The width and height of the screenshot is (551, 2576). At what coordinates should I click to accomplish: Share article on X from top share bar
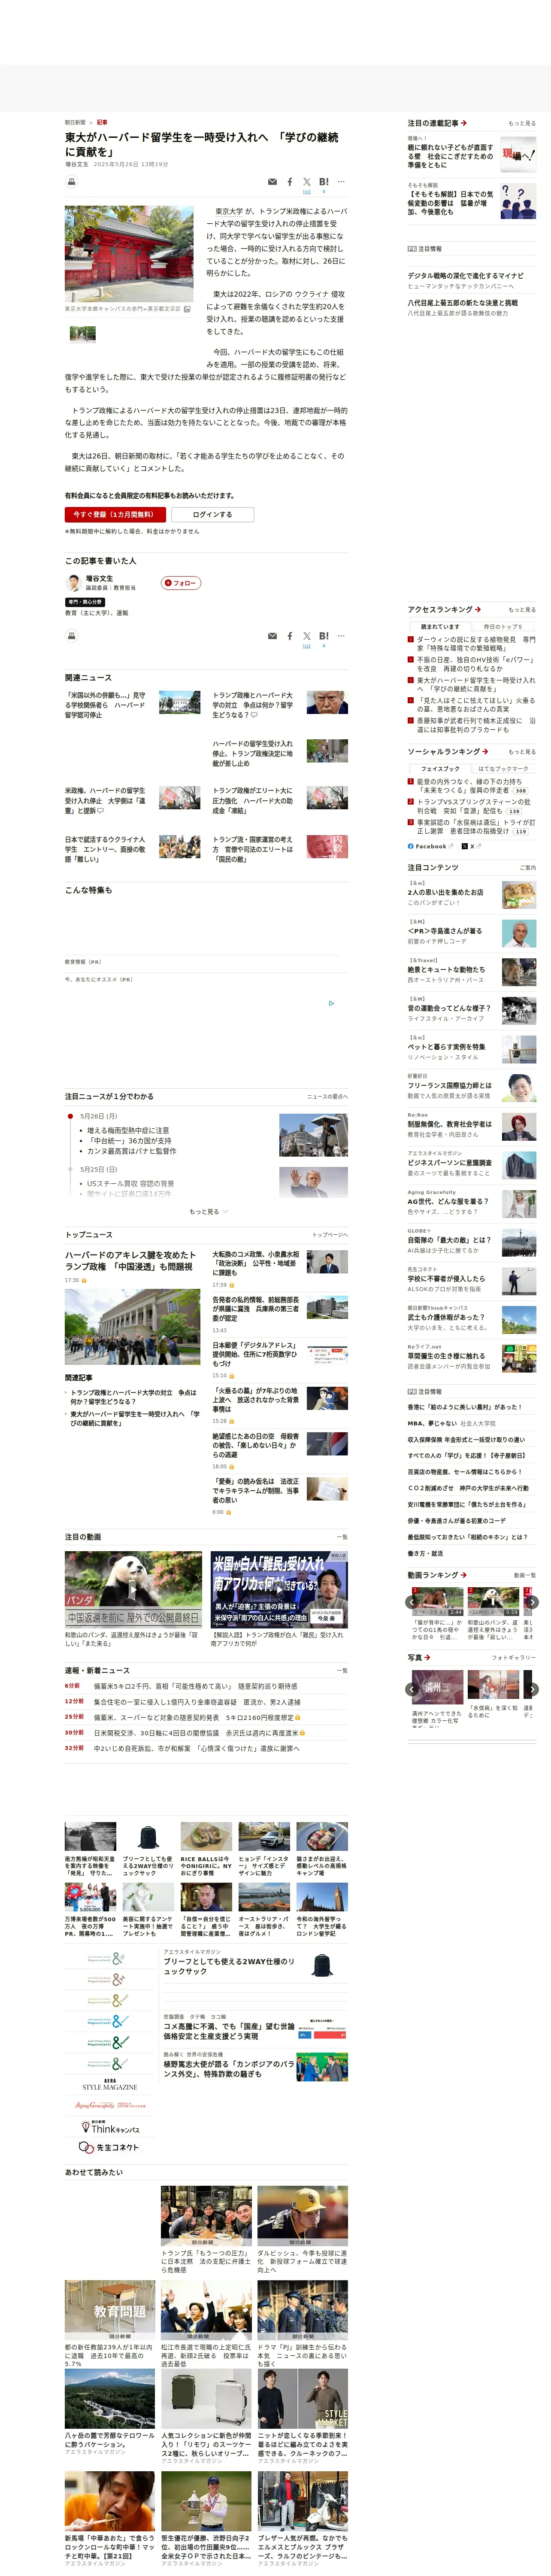[307, 182]
